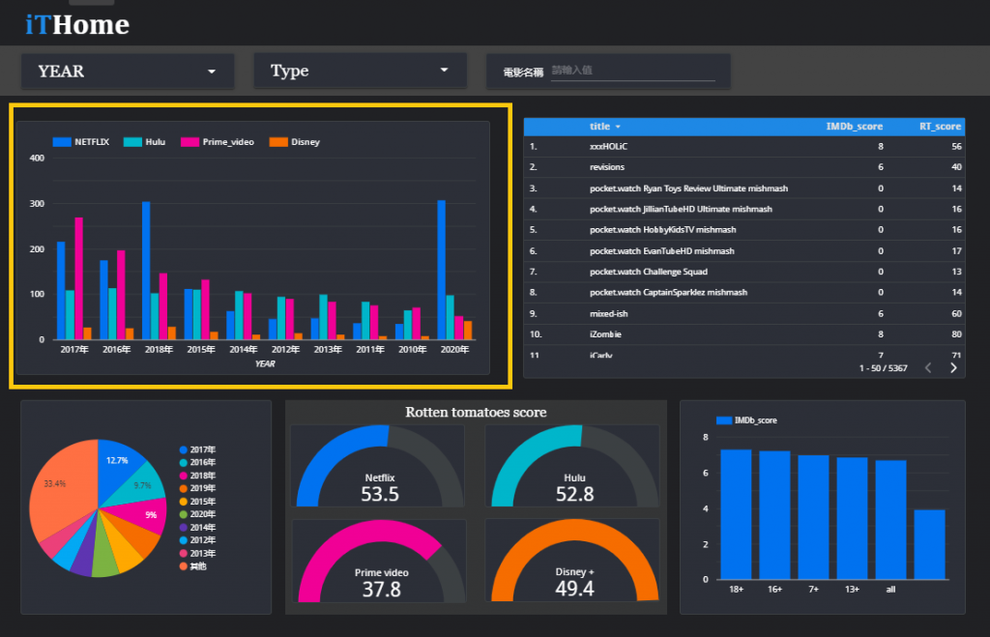Go to next table page arrow
Viewport: 990px width, 637px height.
953,368
